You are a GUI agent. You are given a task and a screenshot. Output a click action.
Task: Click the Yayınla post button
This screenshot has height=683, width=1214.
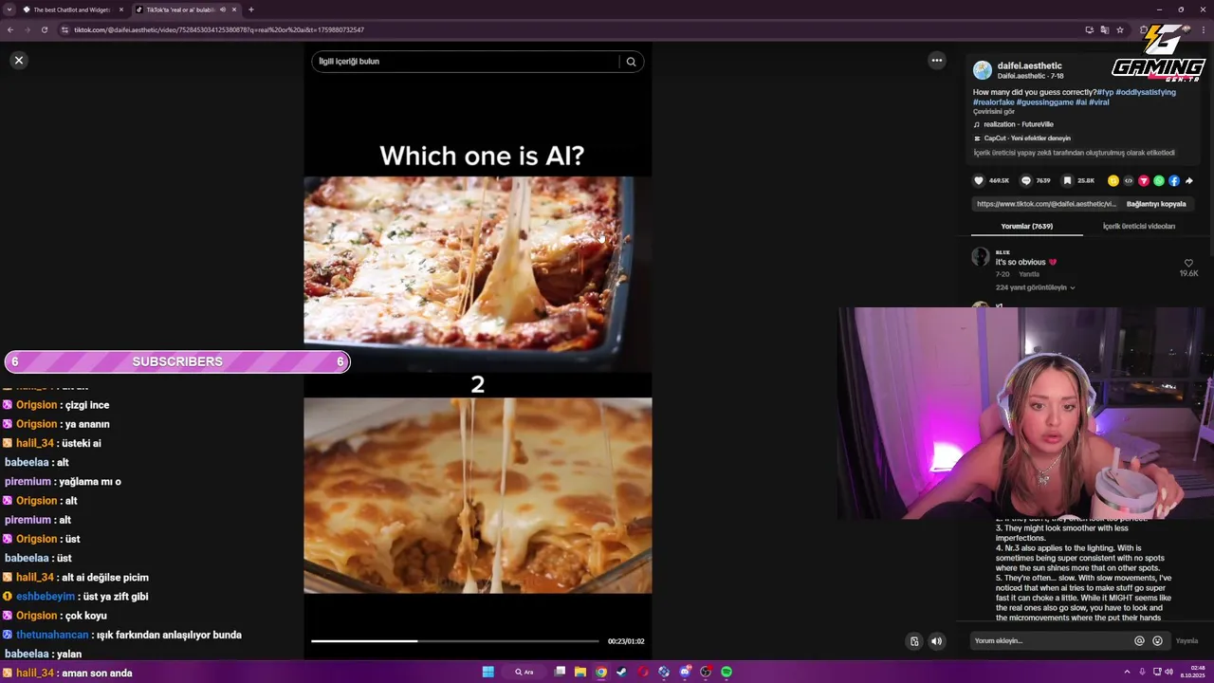1186,641
